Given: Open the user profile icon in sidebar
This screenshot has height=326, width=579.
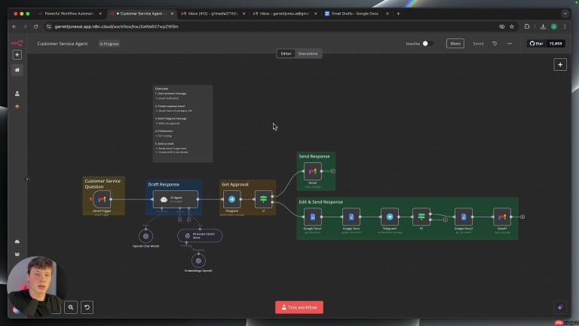Looking at the screenshot, I should (x=17, y=94).
